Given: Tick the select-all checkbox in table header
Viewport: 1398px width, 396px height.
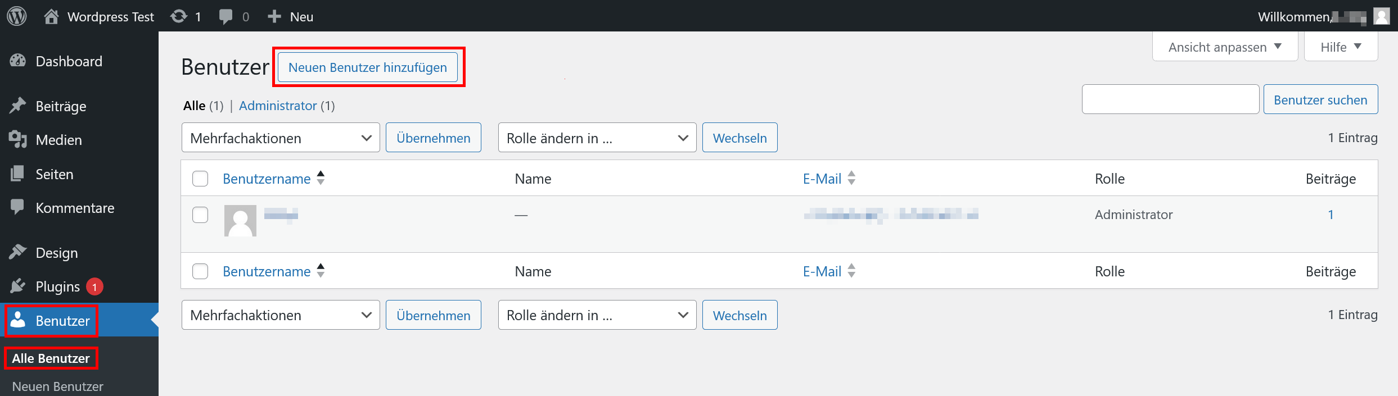Looking at the screenshot, I should coord(200,179).
